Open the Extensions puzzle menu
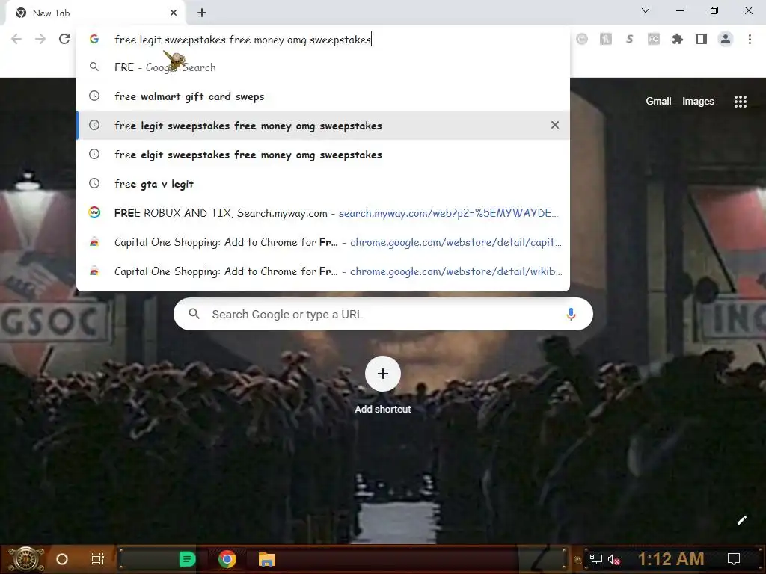The image size is (766, 574). point(678,39)
